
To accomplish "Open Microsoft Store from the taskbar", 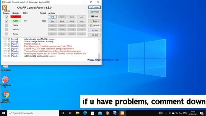I will pos(92,113).
